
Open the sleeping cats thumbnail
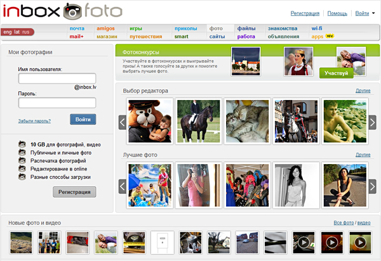(248, 121)
